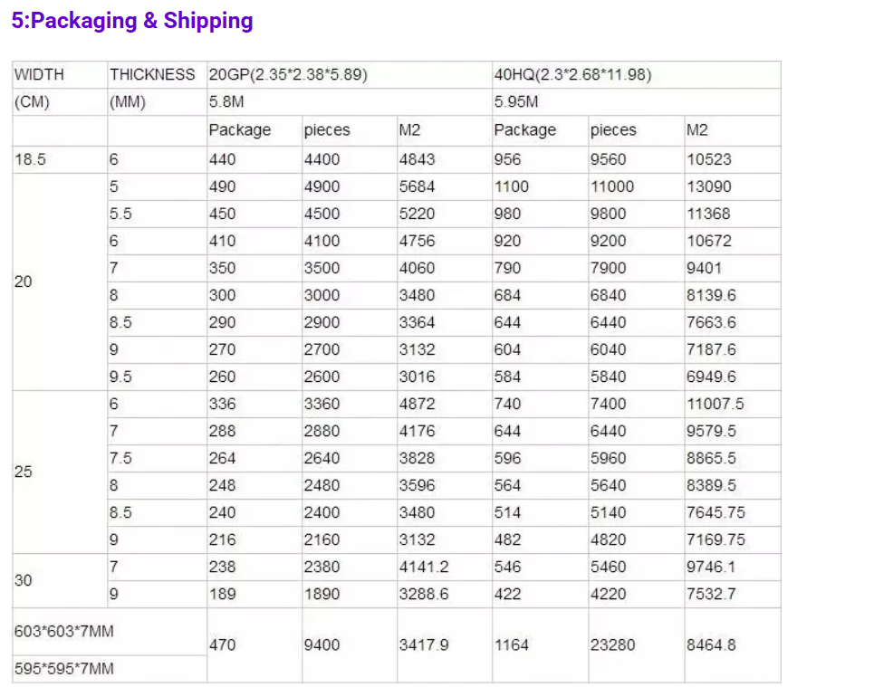
Task: Click the 40HQ(2.3*2.68*11.98) container header
Action: click(636, 74)
